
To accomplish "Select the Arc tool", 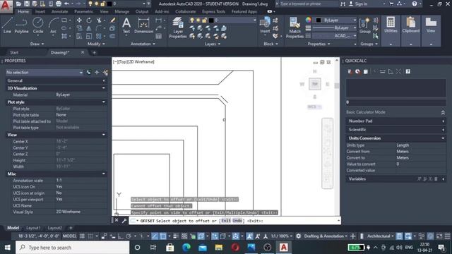I will coord(53,25).
